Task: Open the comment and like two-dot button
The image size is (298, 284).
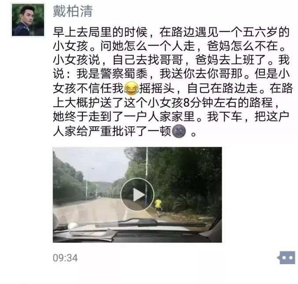Action: [x=286, y=258]
